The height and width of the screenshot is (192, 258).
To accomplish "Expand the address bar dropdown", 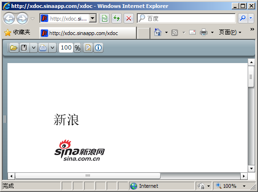I will click(x=93, y=18).
